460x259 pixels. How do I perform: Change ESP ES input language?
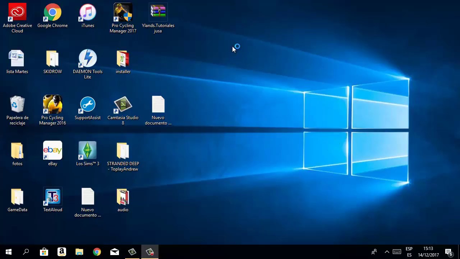coord(409,252)
